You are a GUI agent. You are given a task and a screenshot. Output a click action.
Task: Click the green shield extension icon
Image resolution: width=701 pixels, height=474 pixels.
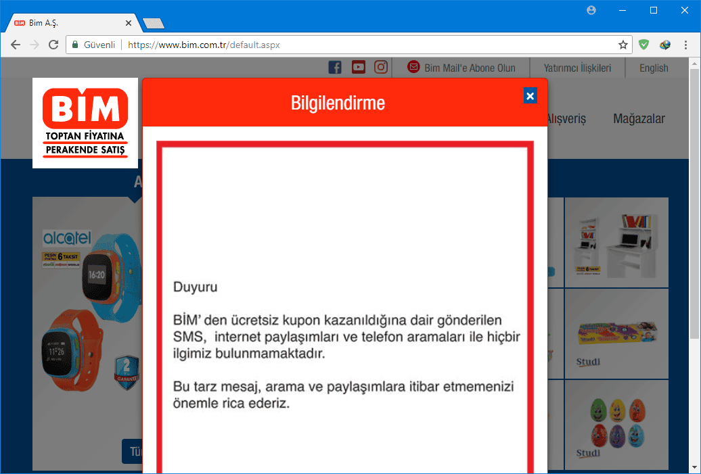(x=644, y=45)
